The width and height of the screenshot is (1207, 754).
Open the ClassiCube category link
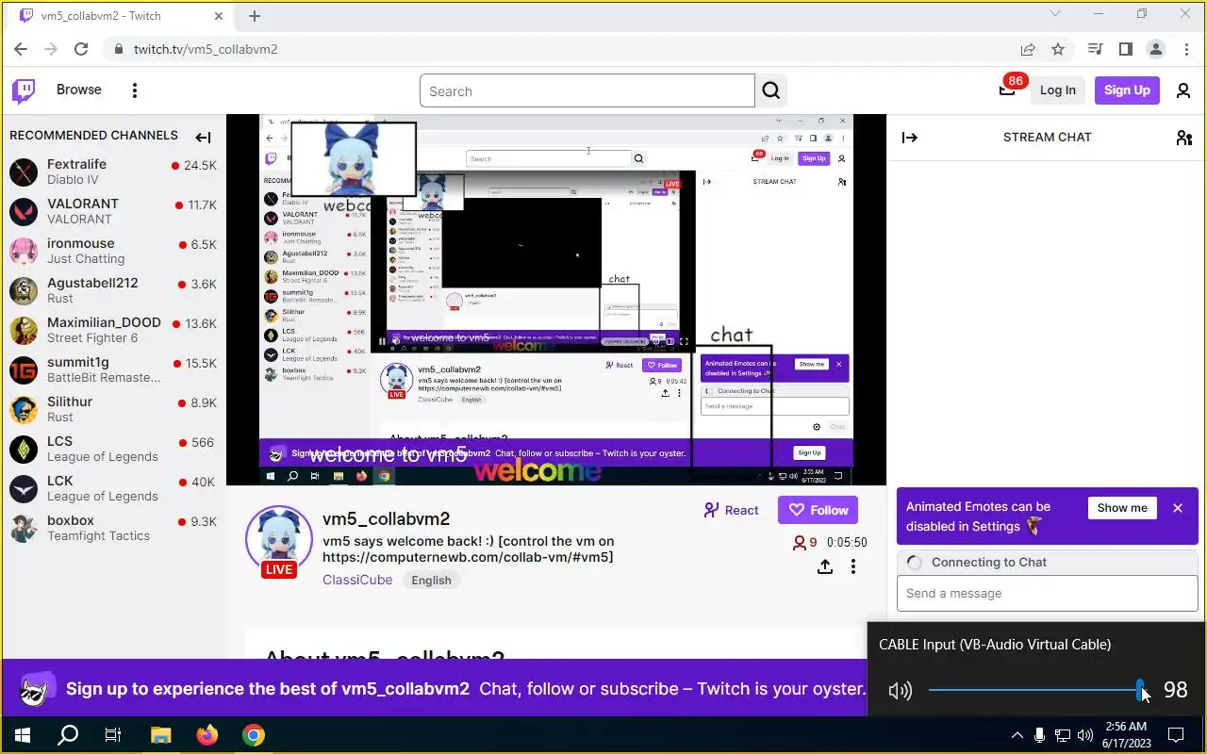(x=357, y=580)
